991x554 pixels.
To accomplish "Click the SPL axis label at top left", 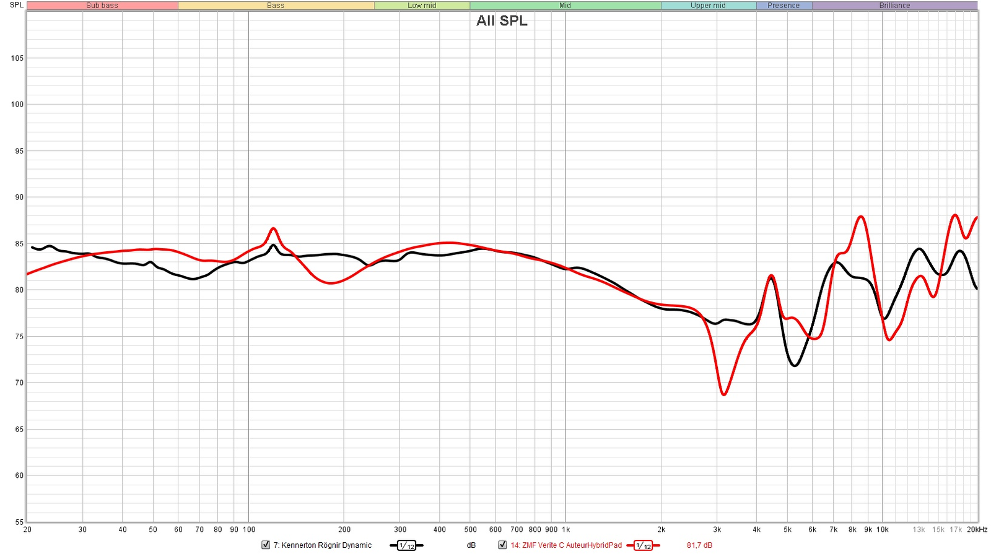I will click(17, 5).
